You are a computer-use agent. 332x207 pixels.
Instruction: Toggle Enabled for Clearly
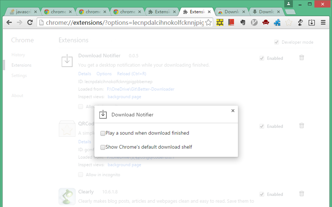pyautogui.click(x=262, y=194)
